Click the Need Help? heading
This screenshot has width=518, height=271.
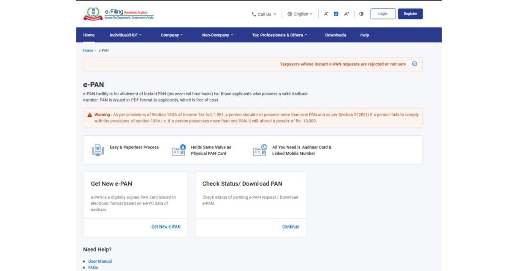98,250
